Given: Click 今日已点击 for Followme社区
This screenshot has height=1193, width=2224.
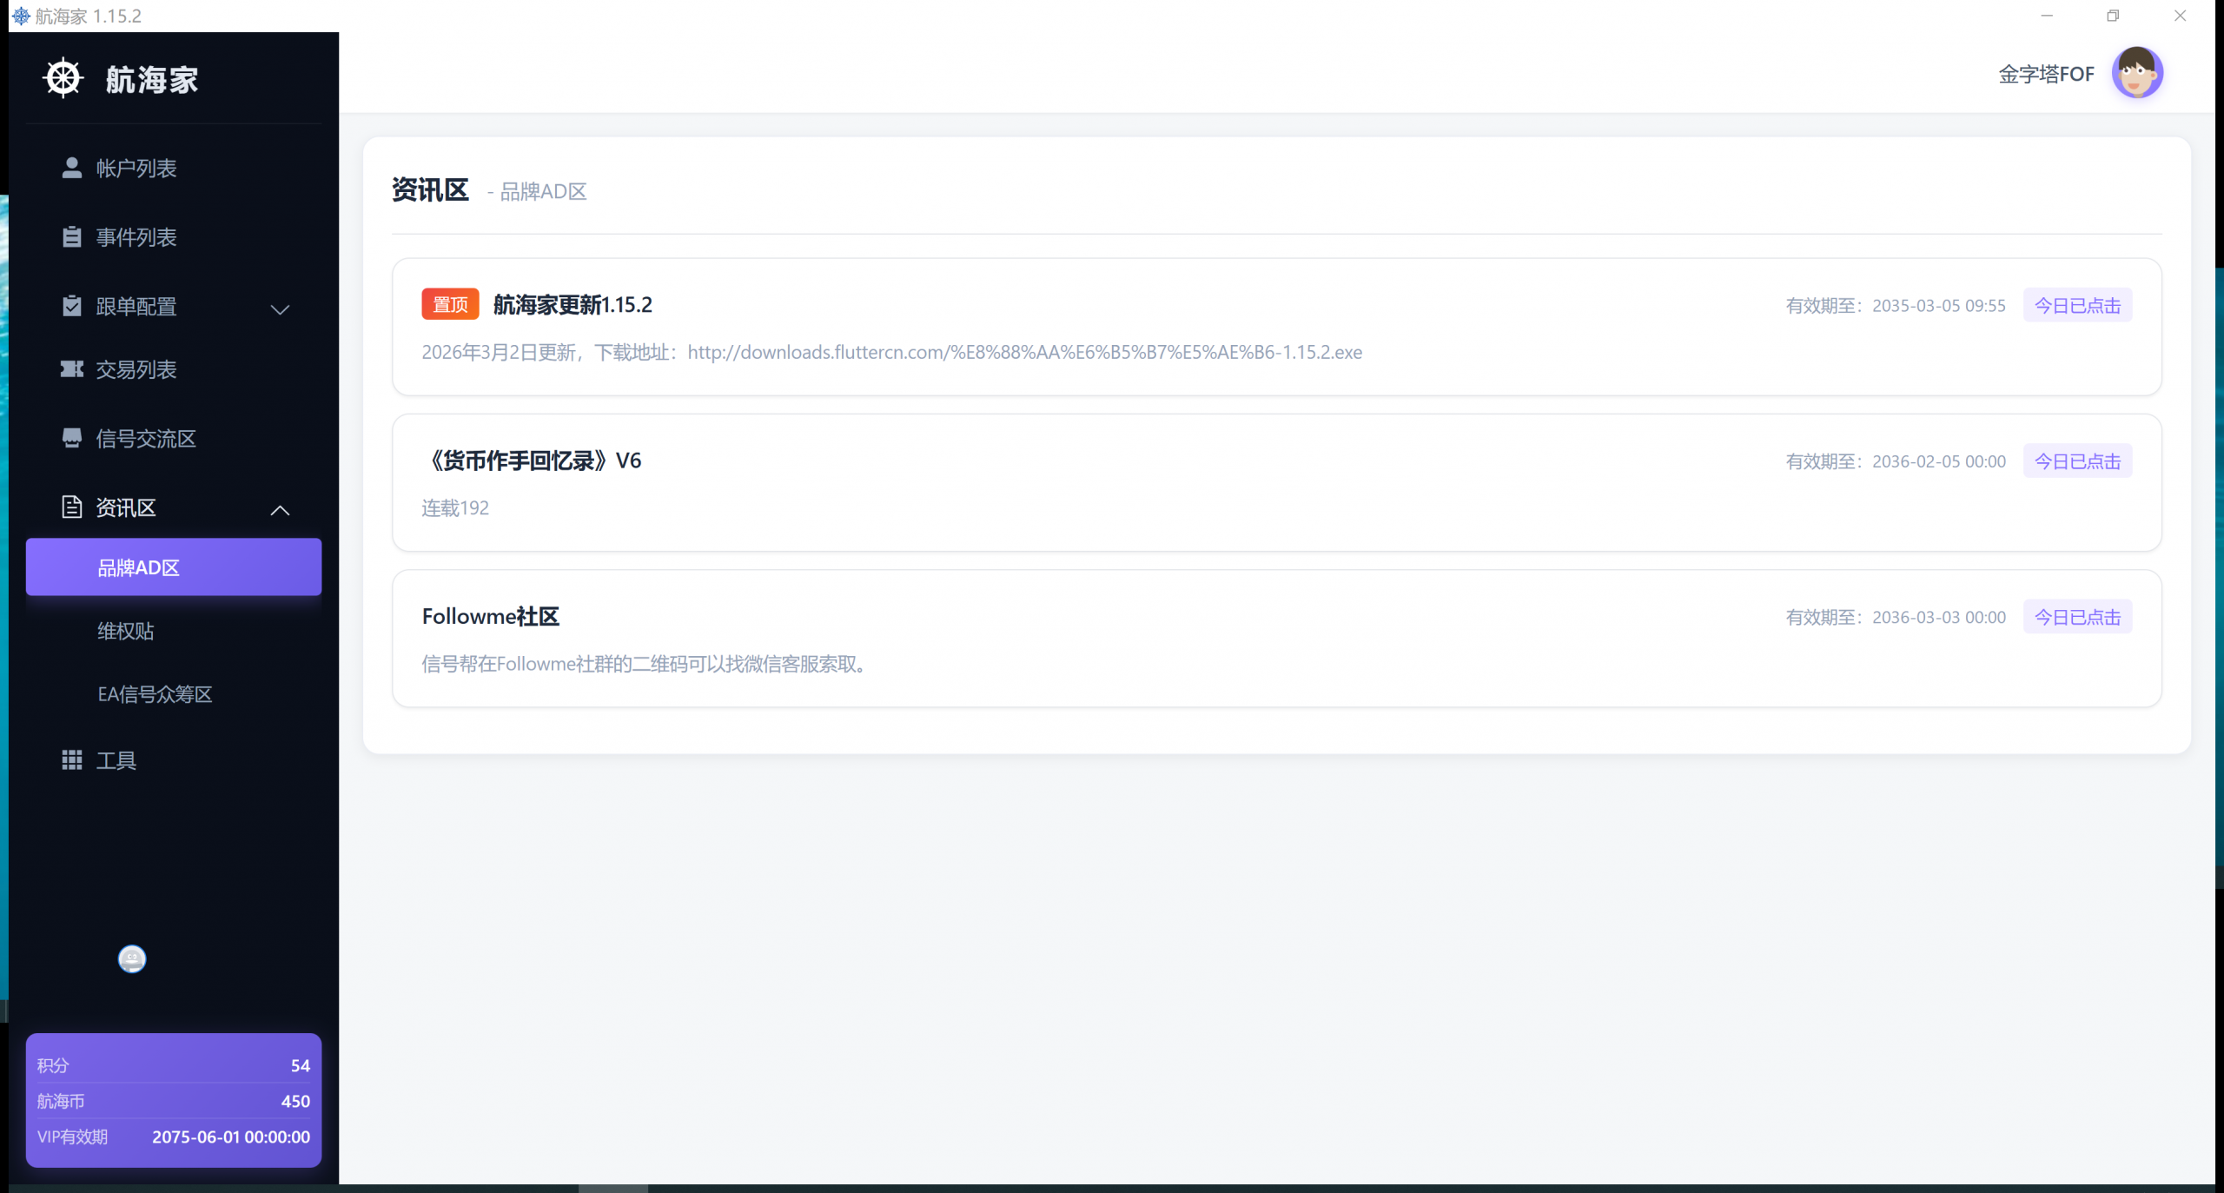Looking at the screenshot, I should click(x=2077, y=617).
